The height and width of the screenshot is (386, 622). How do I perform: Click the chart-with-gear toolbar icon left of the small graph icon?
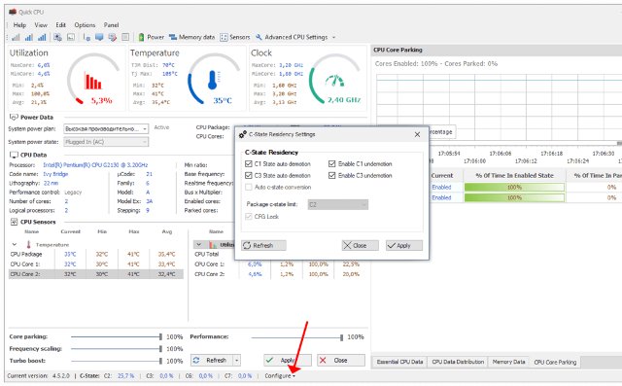point(58,37)
